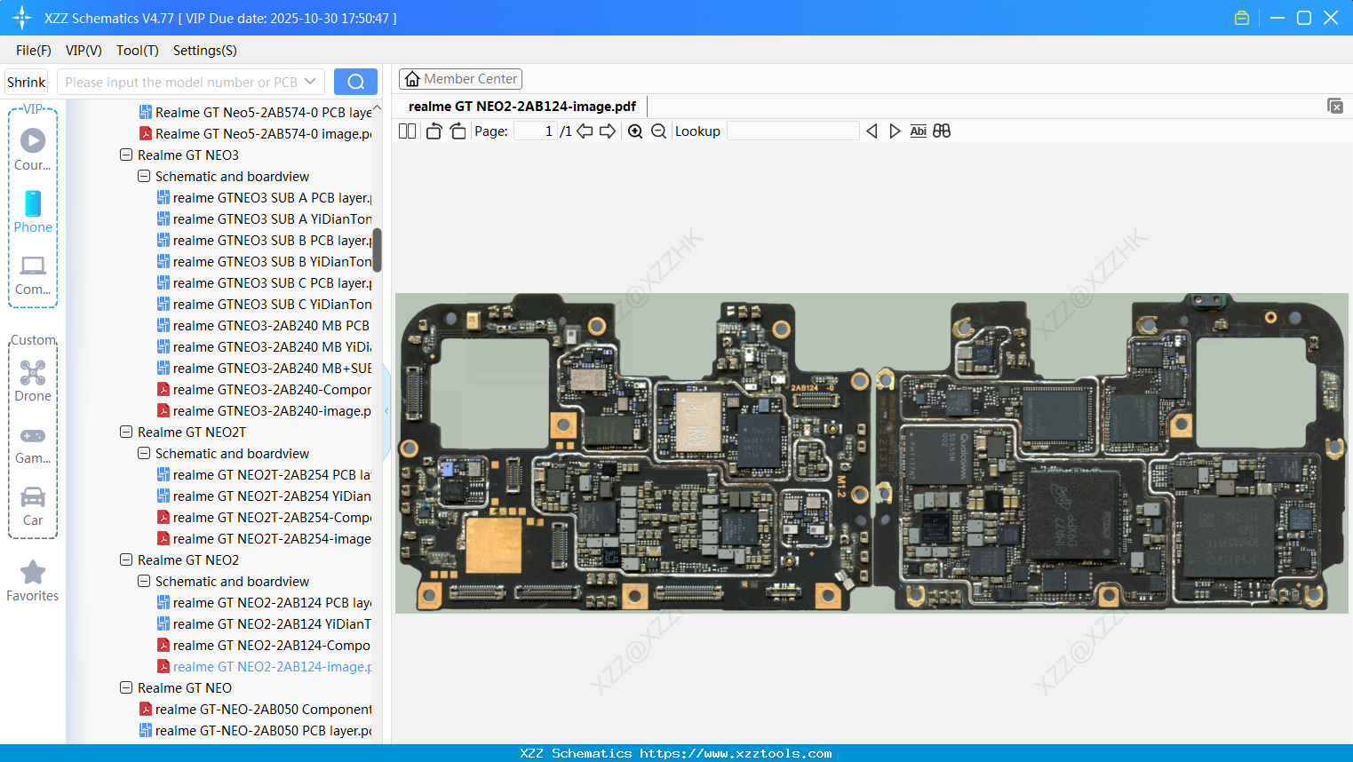Image resolution: width=1353 pixels, height=762 pixels.
Task: Open realme GT-NEO-2AB050 PCB layer file
Action: 256,730
